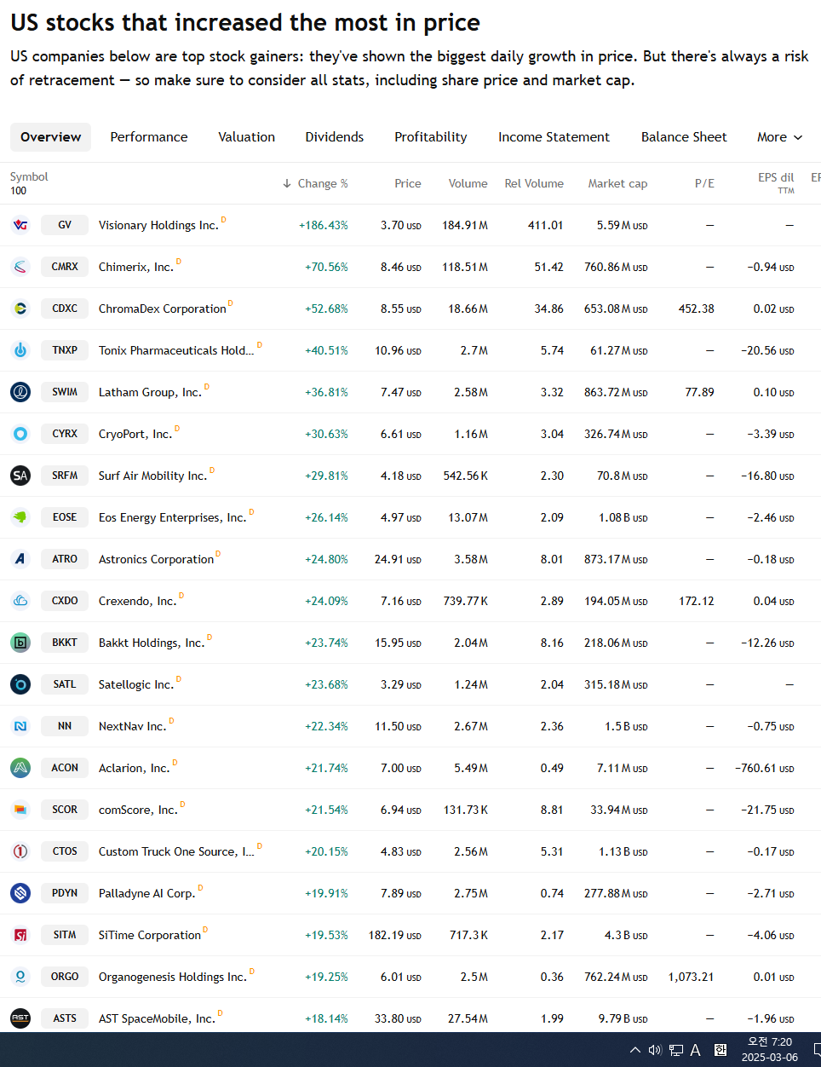821x1067 pixels.
Task: Open the Profitability tab
Action: 431,137
